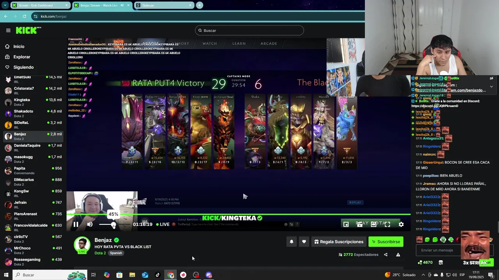This screenshot has width=499, height=280.
Task: Follow Benjaz with heart button
Action: click(304, 241)
